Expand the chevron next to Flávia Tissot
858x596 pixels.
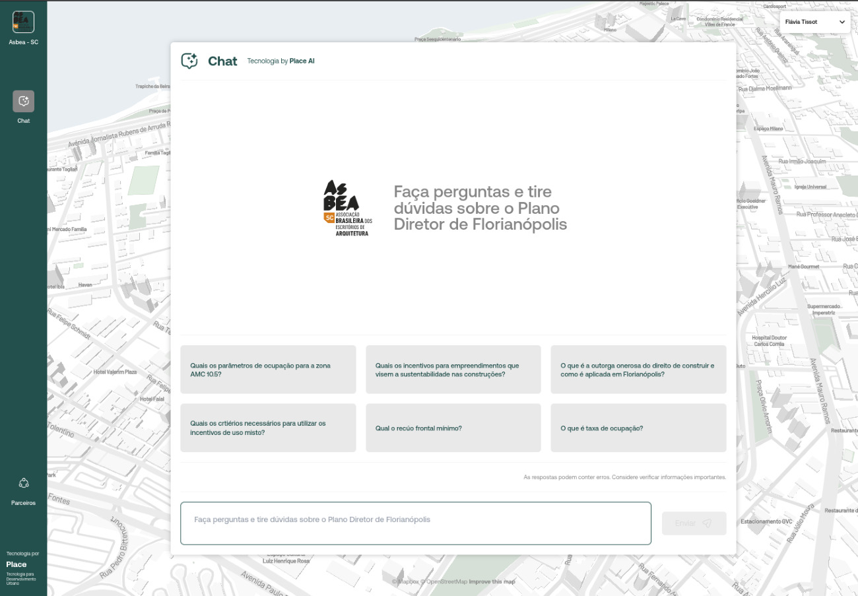click(841, 22)
